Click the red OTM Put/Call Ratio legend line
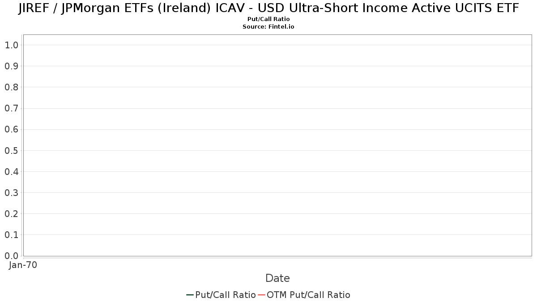This screenshot has height=302, width=537. point(261,295)
